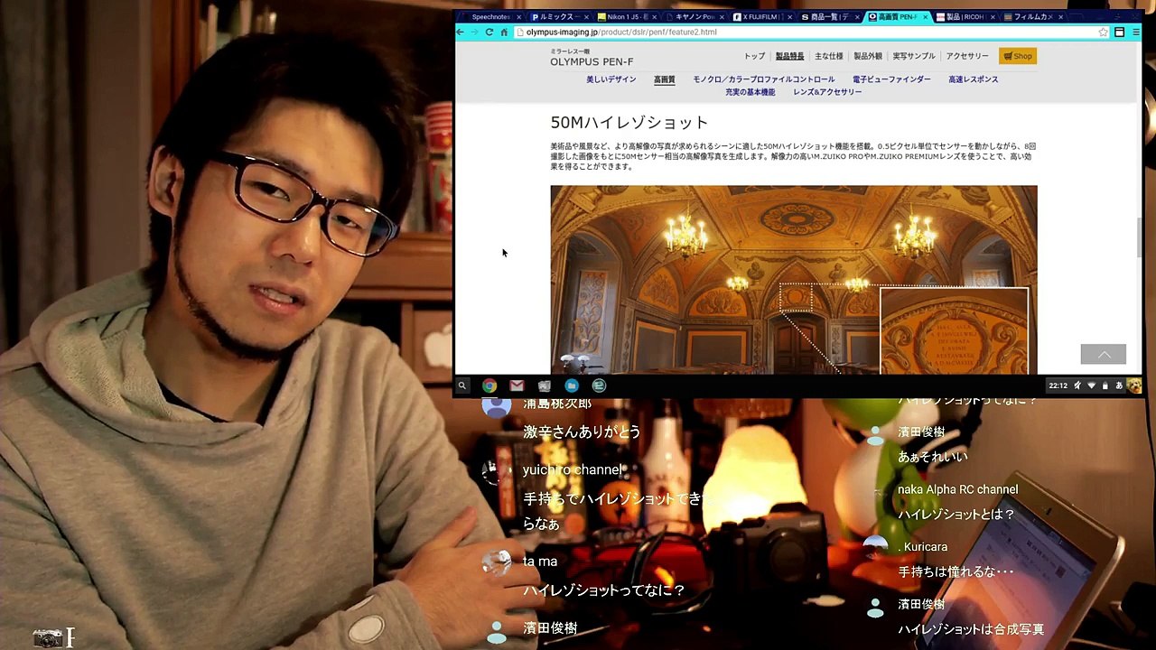Screen dimensions: 1156x650
Task: Bookmark this page with the star
Action: 1103,32
